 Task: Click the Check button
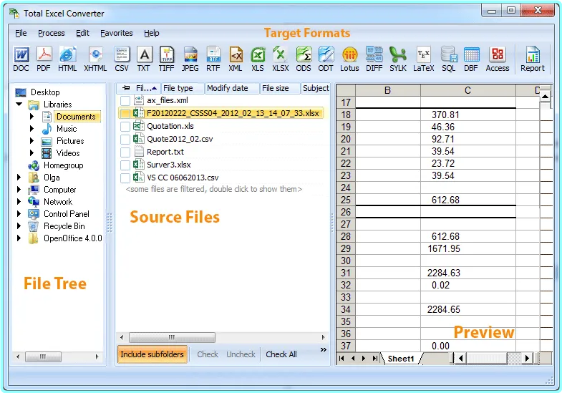tap(208, 354)
